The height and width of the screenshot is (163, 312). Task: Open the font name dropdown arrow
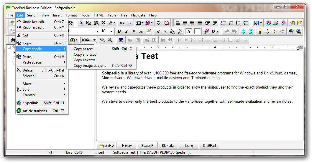pos(97,31)
